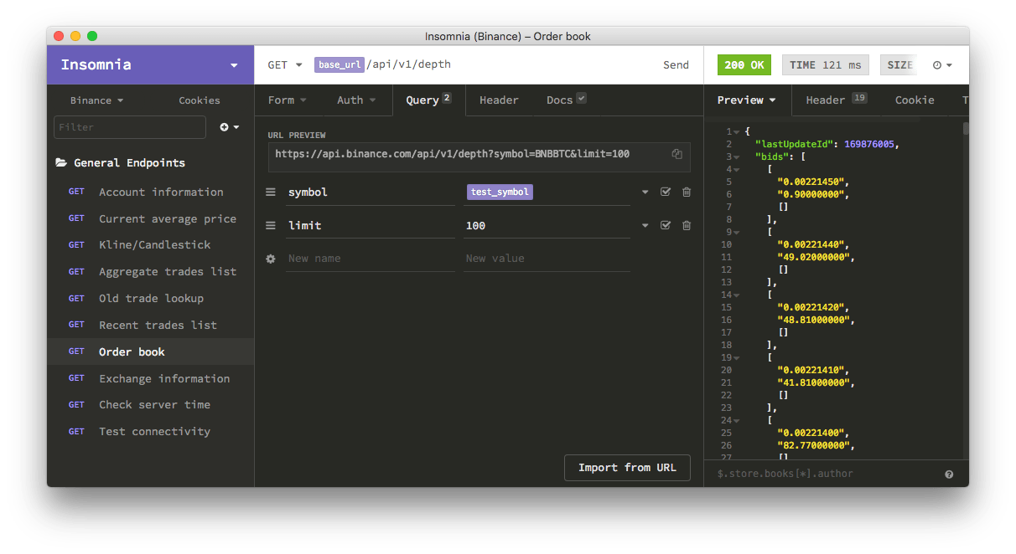Grab the symbol row reorder handle
The image size is (1016, 554).
(271, 192)
